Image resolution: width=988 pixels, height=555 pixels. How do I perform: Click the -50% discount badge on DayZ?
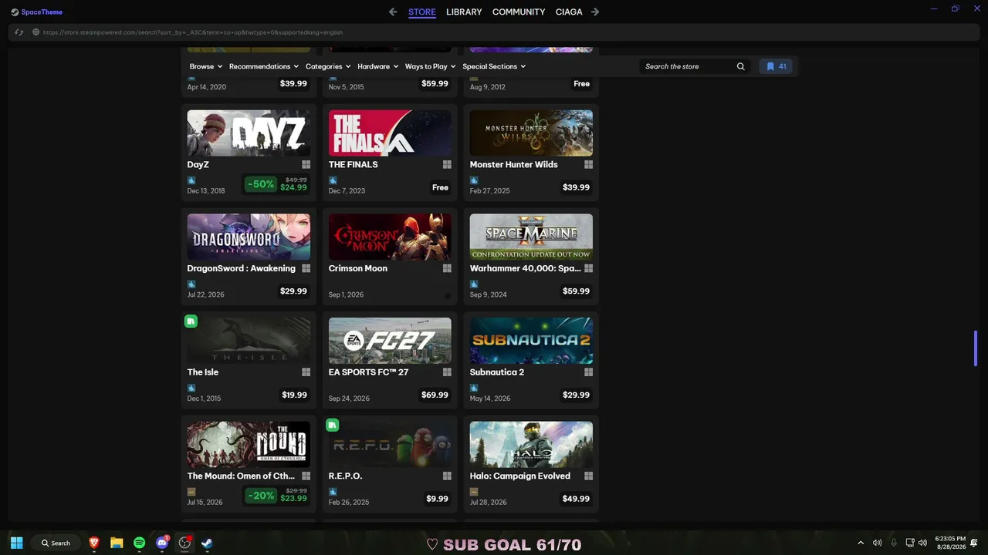(x=261, y=184)
